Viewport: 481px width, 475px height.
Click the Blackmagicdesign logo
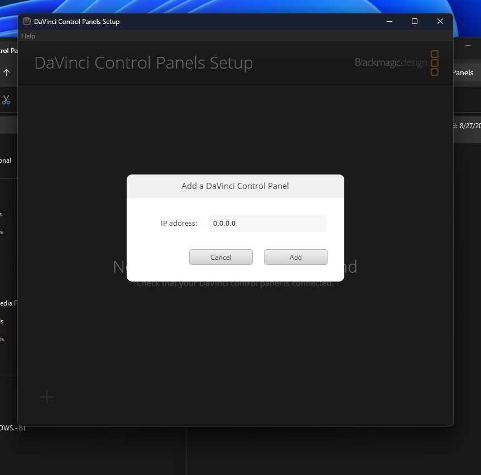pos(397,63)
